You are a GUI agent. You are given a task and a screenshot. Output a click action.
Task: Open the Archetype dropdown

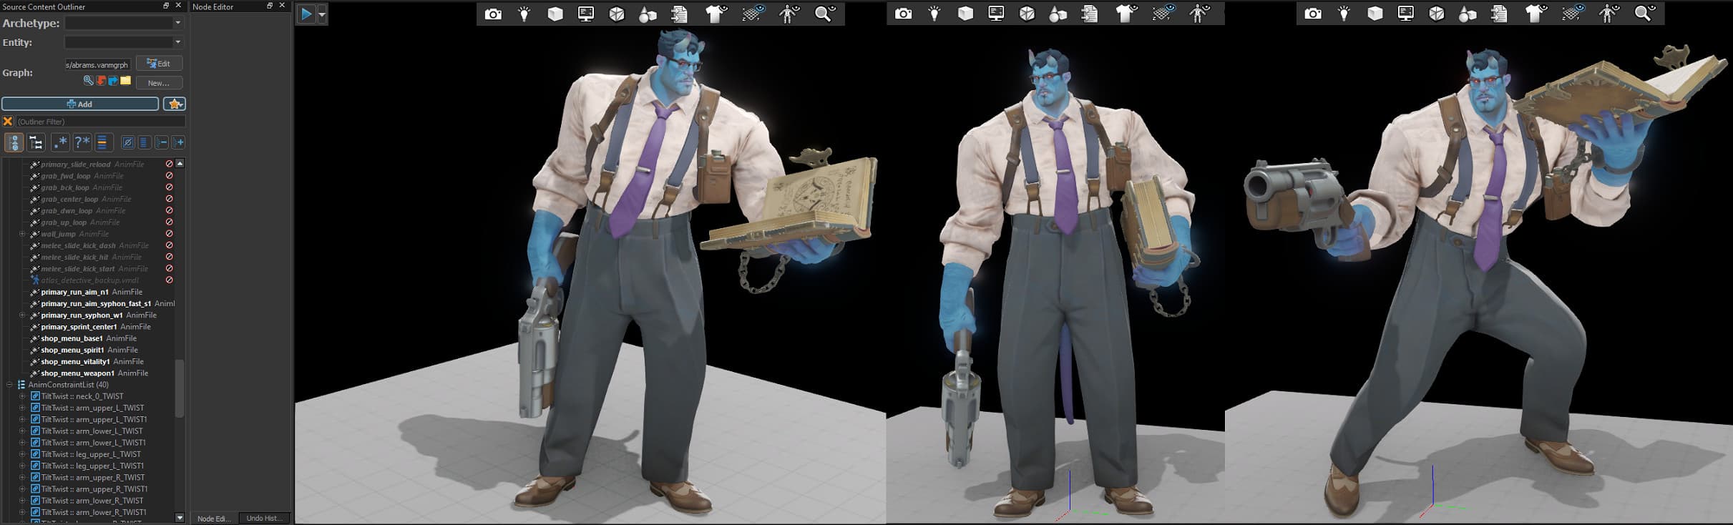pyautogui.click(x=124, y=23)
